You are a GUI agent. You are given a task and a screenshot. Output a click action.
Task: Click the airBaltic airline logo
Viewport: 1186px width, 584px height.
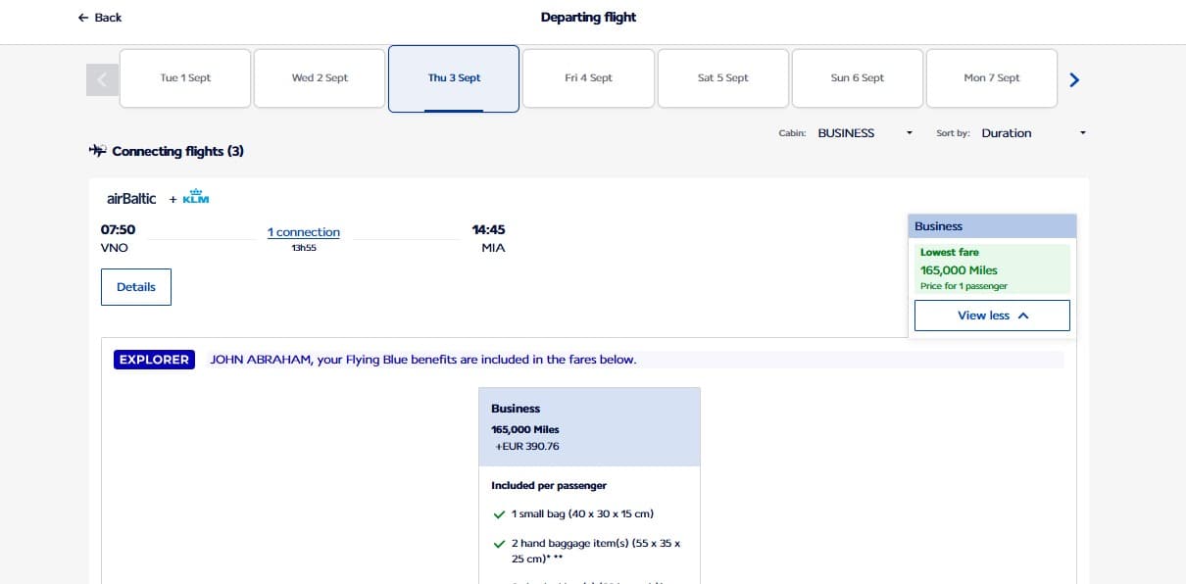click(131, 198)
